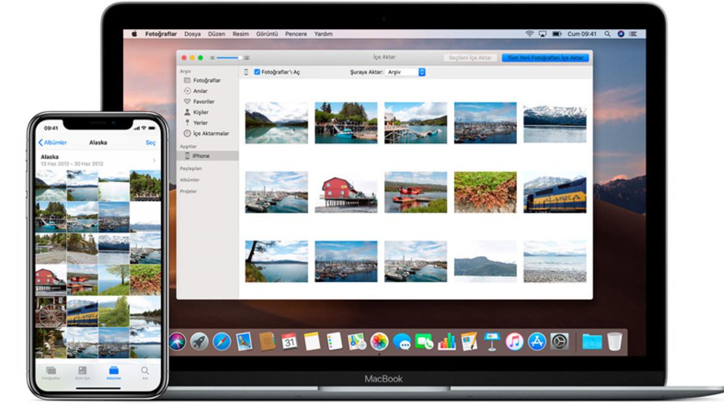The width and height of the screenshot is (724, 407).
Task: Launch Keynote from the Dock
Action: coord(491,342)
